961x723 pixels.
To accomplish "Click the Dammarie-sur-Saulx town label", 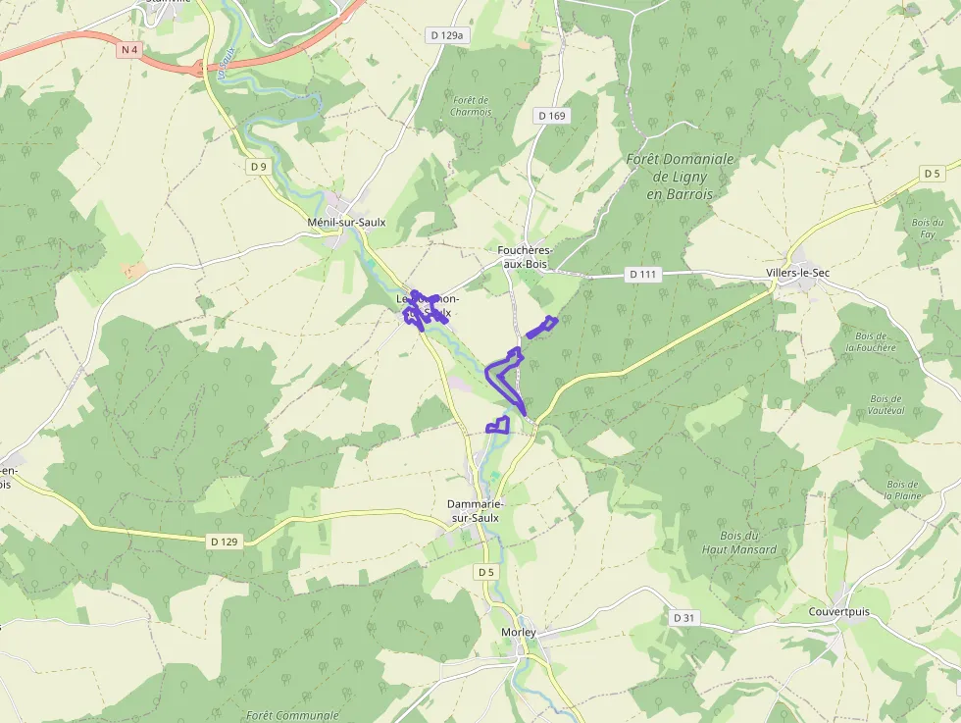I will 475,511.
